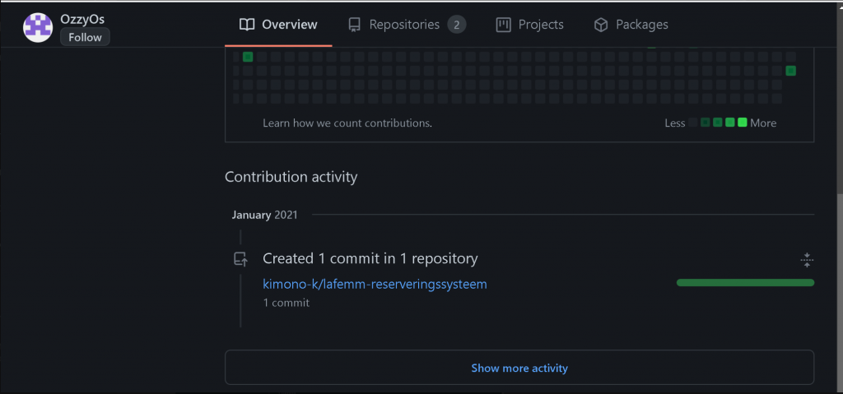Screen dimensions: 843x394
Task: Follow the OzzyOs user
Action: [x=85, y=38]
